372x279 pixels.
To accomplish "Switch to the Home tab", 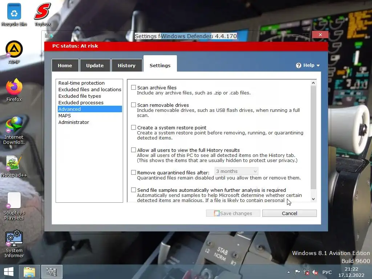I will pyautogui.click(x=65, y=65).
